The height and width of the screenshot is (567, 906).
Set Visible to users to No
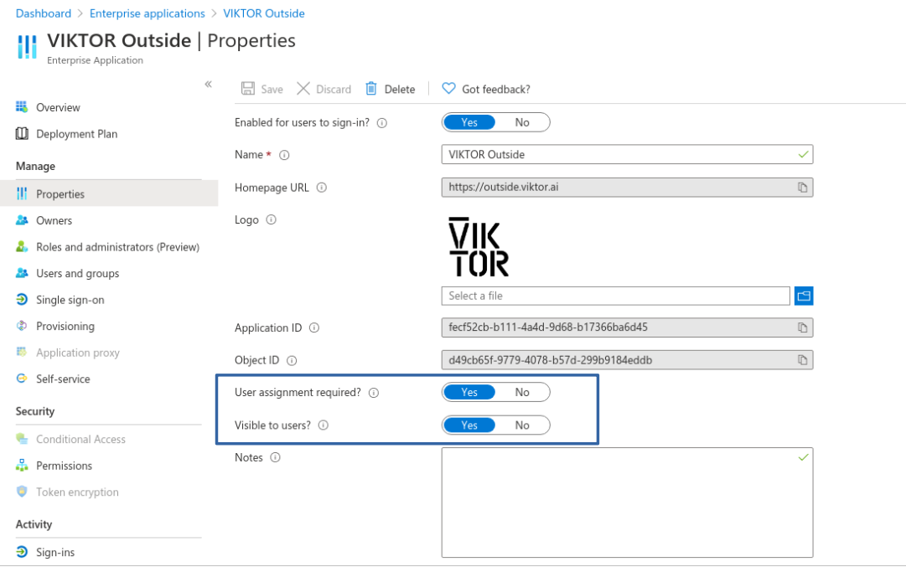coord(522,425)
